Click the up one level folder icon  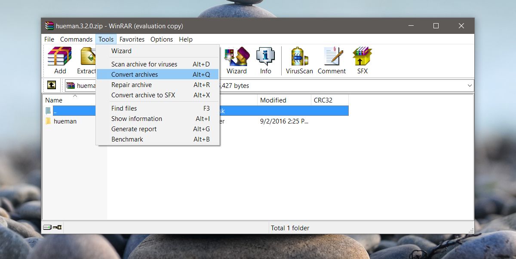[51, 85]
